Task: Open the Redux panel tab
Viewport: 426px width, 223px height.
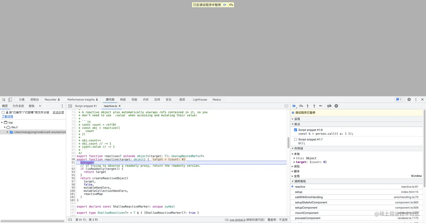Action: (x=217, y=100)
